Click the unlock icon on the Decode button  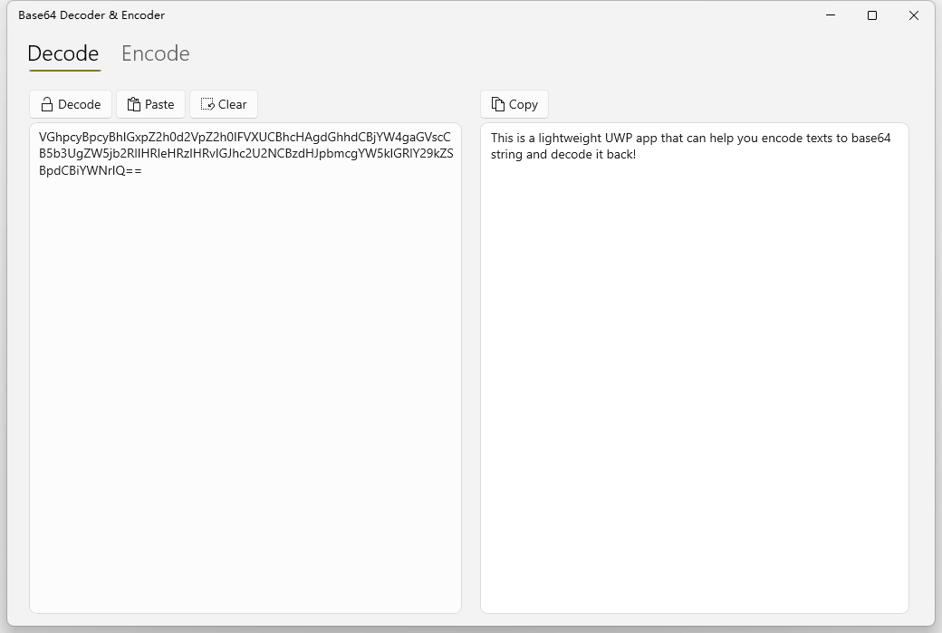pos(47,104)
